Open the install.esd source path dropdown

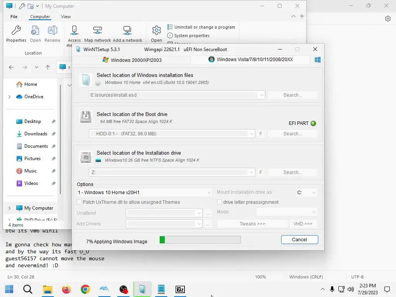pos(262,95)
